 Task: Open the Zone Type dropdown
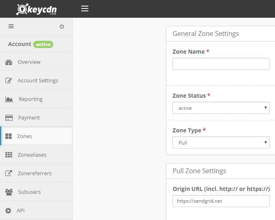(x=221, y=142)
